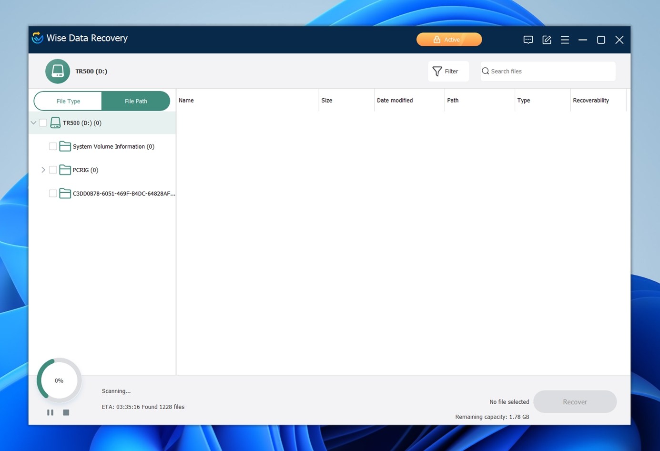This screenshot has height=451, width=660.
Task: Open the hamburger menu icon
Action: tap(565, 40)
